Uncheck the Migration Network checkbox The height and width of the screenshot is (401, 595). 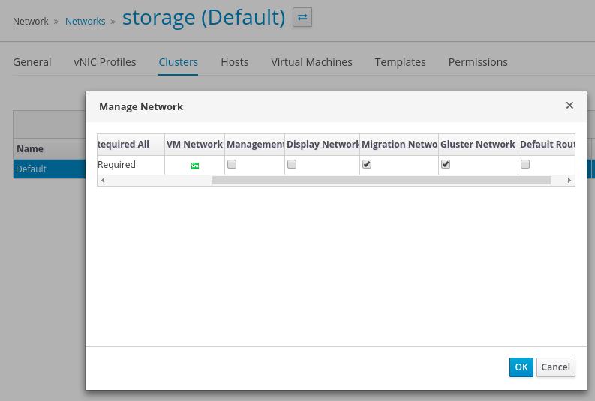pos(367,165)
